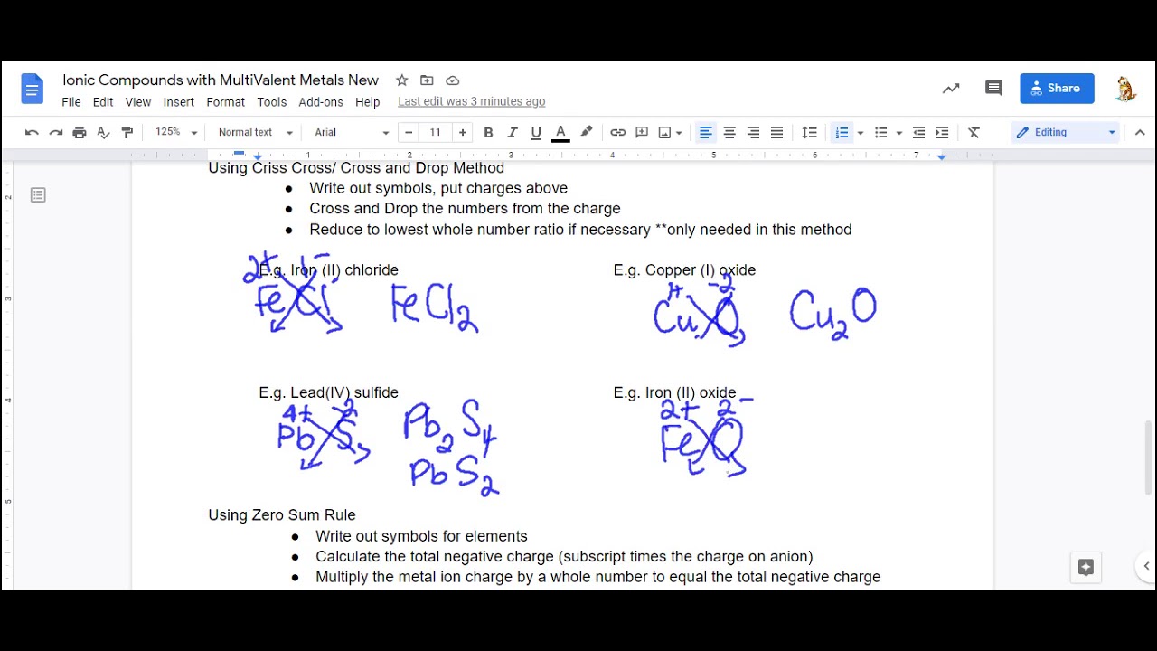
Task: Show the side panel with the arrow
Action: point(1145,567)
